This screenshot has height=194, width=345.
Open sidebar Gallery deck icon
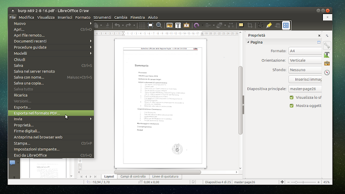(x=327, y=63)
